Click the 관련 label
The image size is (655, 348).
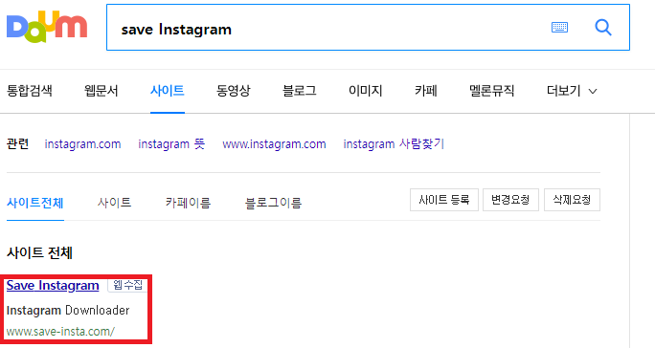(x=17, y=144)
